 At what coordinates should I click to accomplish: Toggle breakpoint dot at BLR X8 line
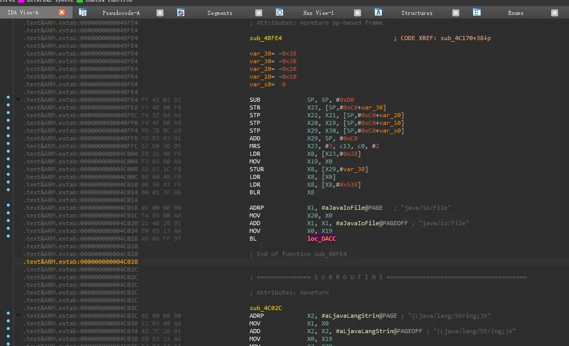click(8, 190)
